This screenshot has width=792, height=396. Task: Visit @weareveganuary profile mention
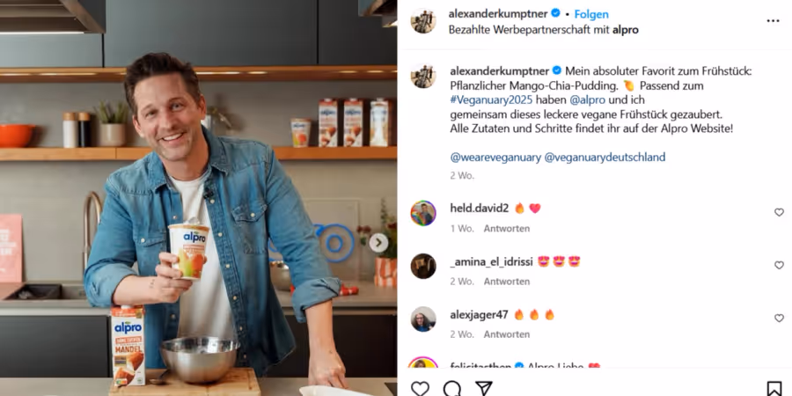coord(495,158)
